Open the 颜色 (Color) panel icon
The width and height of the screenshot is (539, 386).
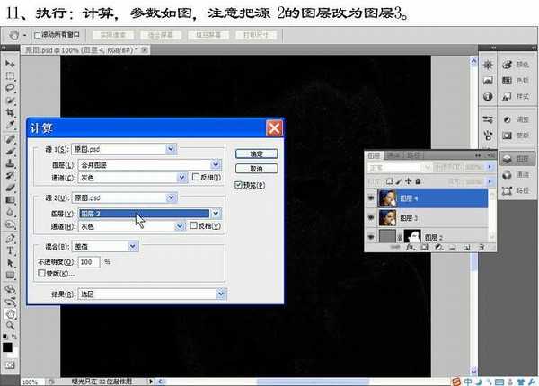(516, 65)
